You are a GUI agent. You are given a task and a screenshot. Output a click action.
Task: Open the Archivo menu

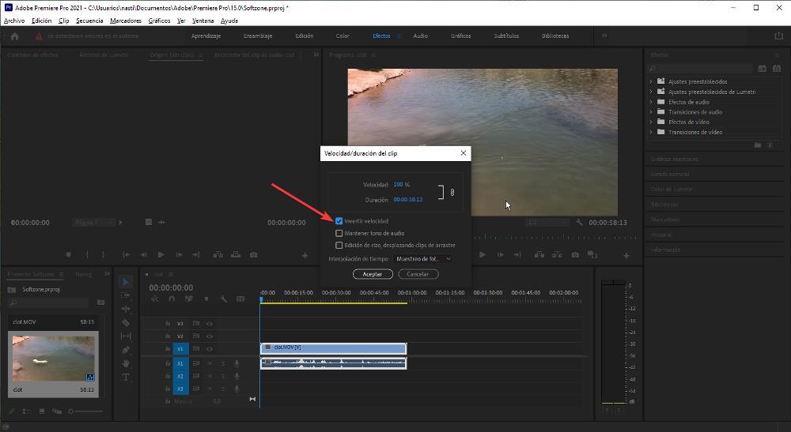14,21
